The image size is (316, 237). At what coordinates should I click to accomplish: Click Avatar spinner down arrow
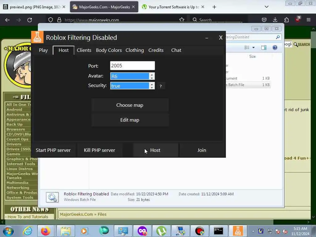tap(152, 78)
